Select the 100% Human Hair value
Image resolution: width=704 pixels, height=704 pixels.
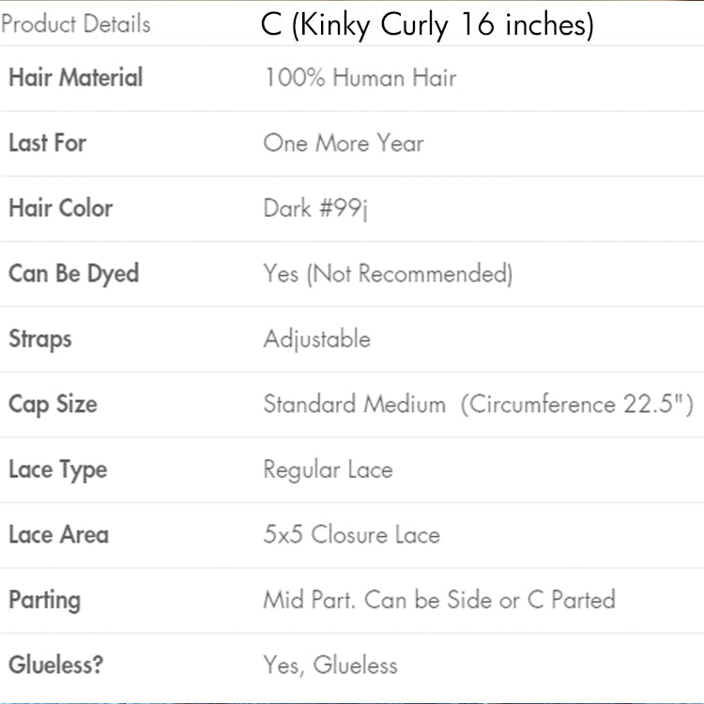click(360, 78)
